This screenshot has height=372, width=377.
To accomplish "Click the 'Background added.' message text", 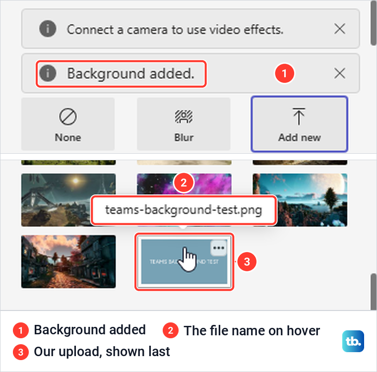I will point(130,73).
